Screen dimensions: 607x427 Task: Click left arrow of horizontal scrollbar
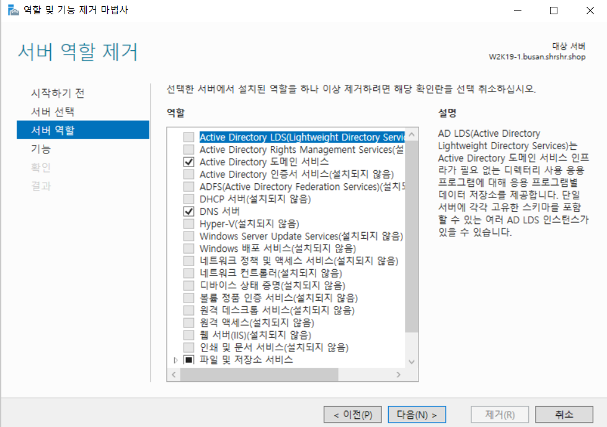pyautogui.click(x=174, y=374)
